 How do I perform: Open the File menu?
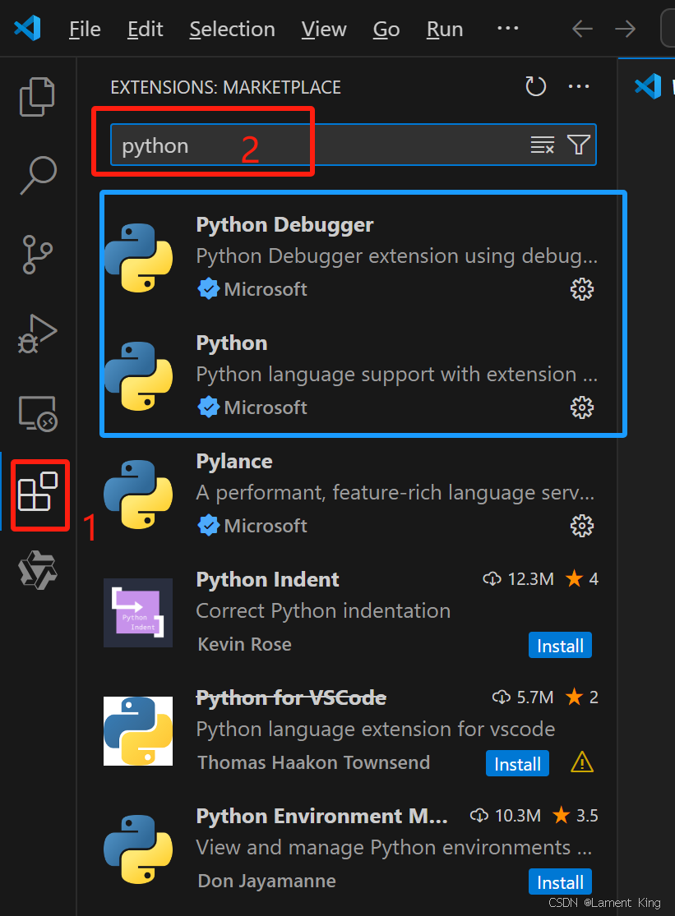pos(84,29)
